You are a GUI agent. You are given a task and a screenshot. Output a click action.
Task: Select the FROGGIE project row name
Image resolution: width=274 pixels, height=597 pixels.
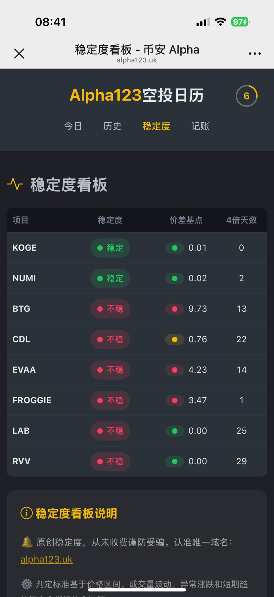32,400
